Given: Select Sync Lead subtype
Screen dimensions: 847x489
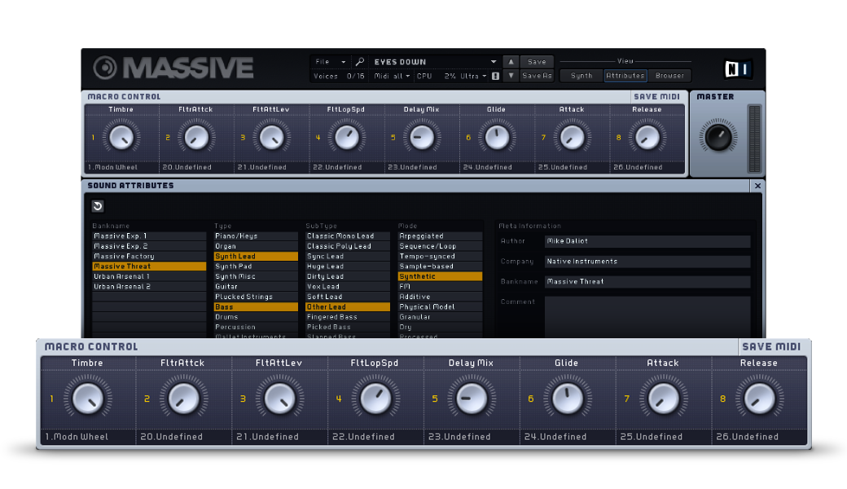Looking at the screenshot, I should point(348,256).
